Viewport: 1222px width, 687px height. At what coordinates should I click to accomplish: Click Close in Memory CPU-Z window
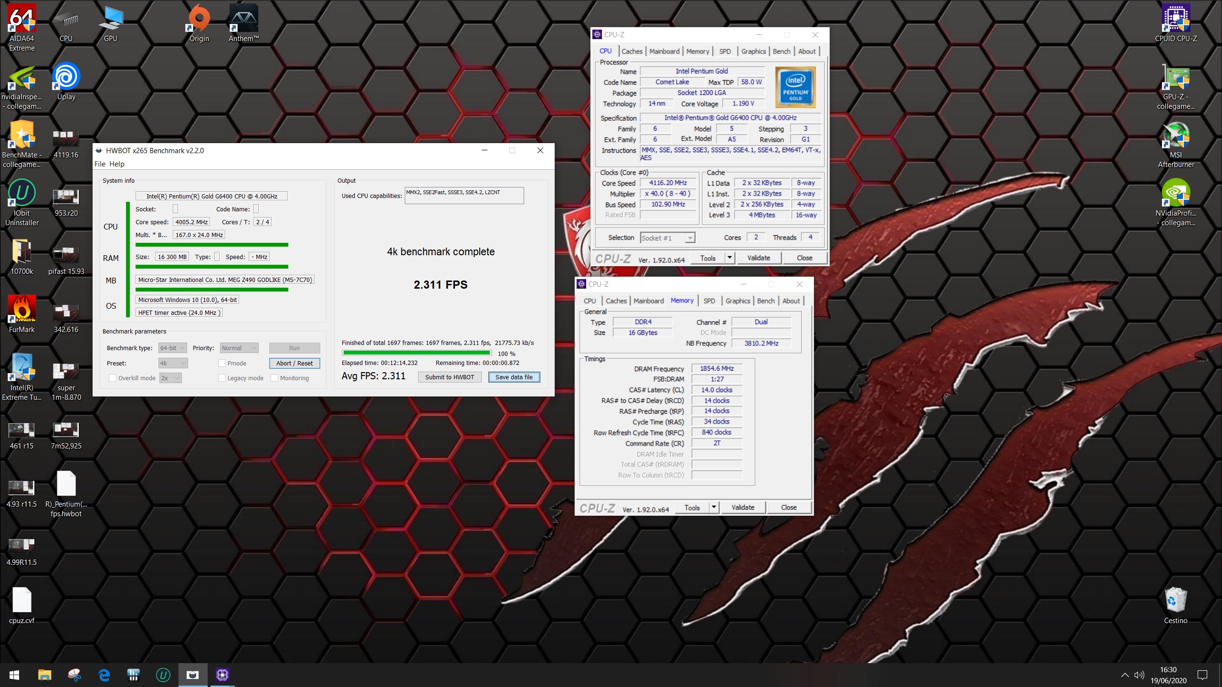(x=789, y=508)
